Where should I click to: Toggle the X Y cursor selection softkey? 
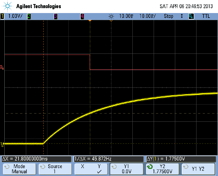coord(91,169)
